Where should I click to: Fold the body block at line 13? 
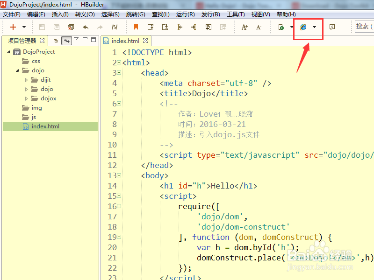[x=119, y=175]
